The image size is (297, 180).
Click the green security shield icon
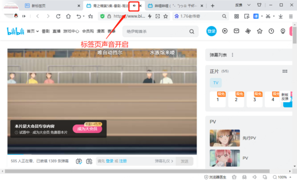click(102, 16)
